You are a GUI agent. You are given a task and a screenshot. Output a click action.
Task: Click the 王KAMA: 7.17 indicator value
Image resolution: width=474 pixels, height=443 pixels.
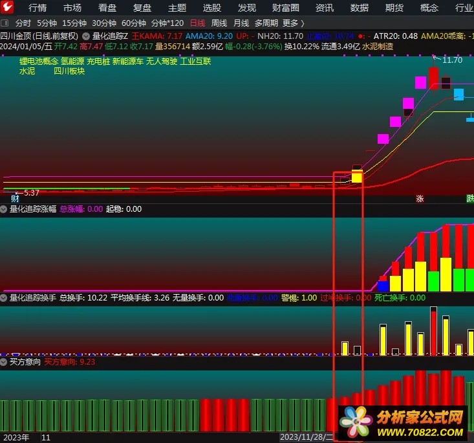tap(157, 36)
